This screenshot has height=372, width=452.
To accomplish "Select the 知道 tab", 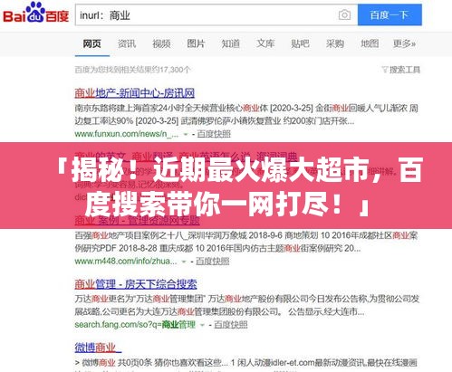I will (x=231, y=44).
